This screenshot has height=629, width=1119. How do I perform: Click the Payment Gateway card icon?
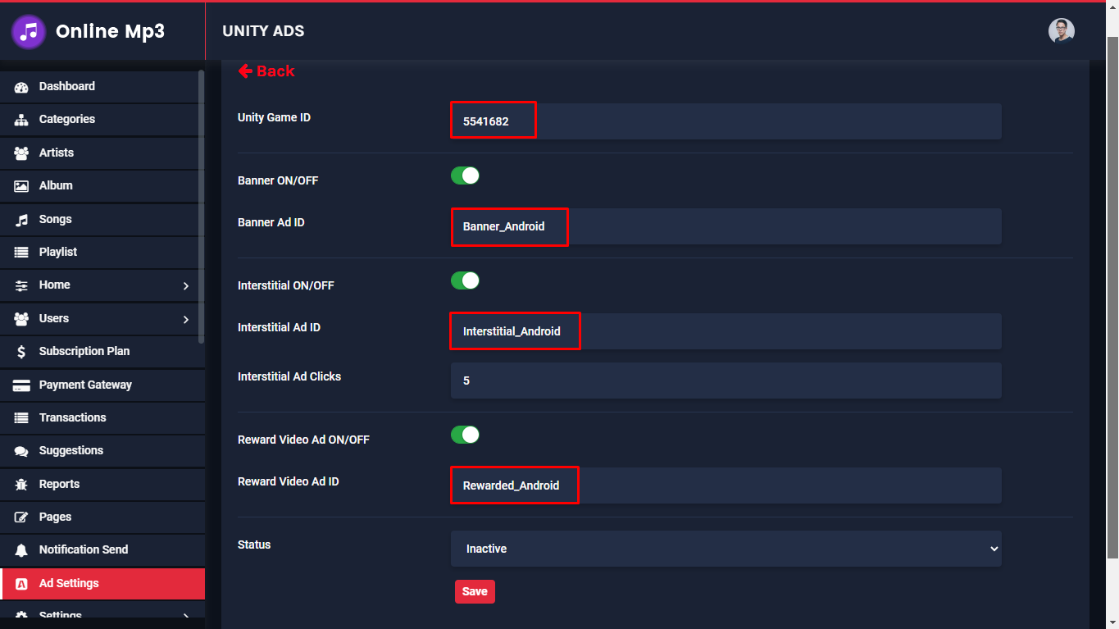pos(22,385)
